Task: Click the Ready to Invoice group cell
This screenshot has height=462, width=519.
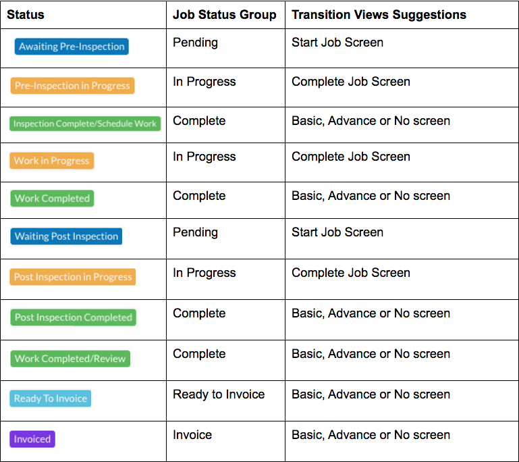Action: click(x=219, y=394)
